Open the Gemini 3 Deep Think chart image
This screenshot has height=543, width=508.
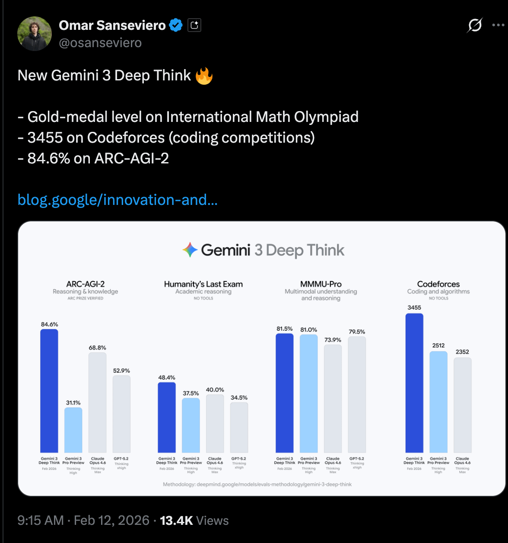tap(262, 358)
